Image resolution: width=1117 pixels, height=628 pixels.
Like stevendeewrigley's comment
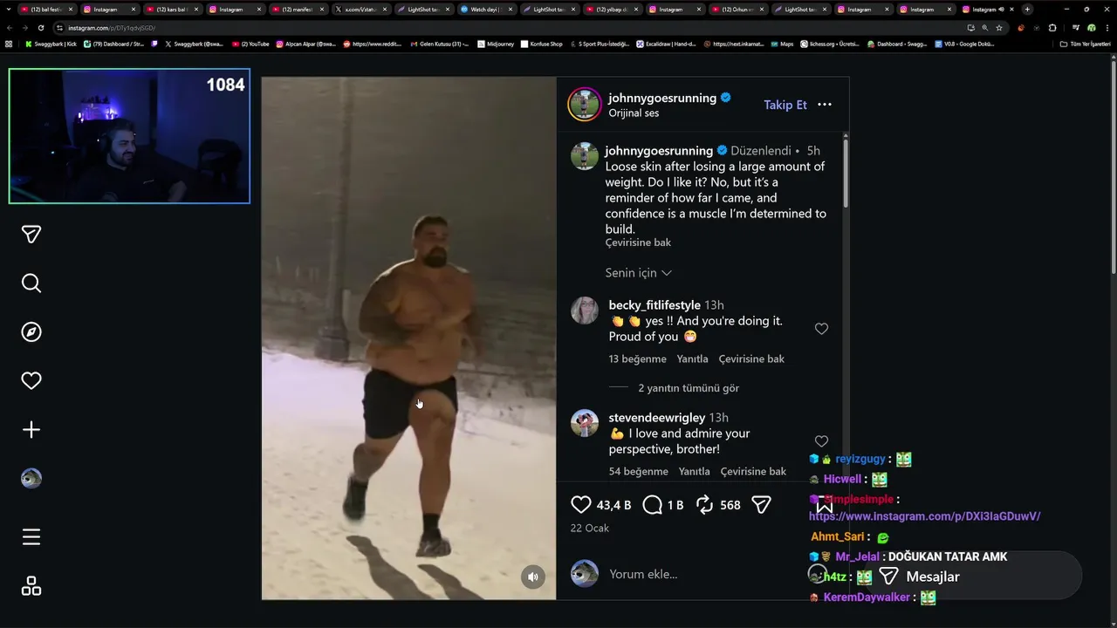point(821,441)
